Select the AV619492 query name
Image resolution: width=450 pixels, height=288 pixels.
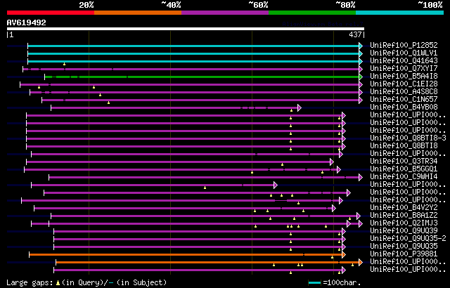[27, 22]
